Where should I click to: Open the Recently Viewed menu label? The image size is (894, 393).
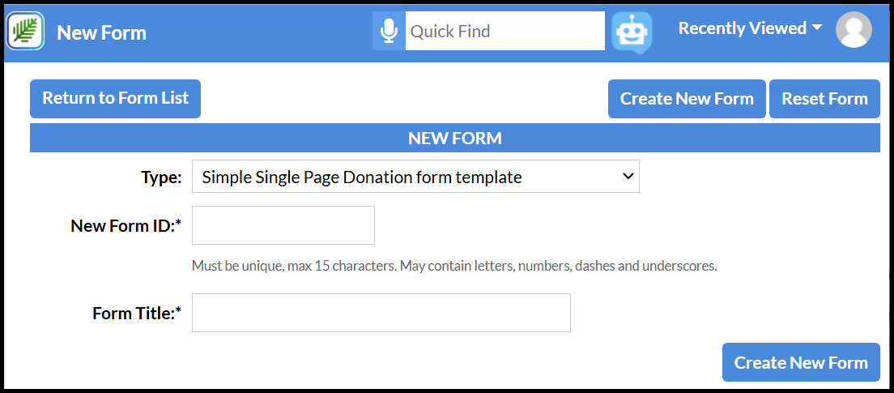[743, 28]
